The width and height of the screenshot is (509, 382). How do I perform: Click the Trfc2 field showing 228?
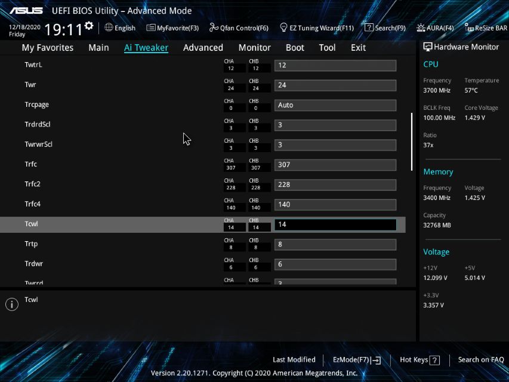335,185
